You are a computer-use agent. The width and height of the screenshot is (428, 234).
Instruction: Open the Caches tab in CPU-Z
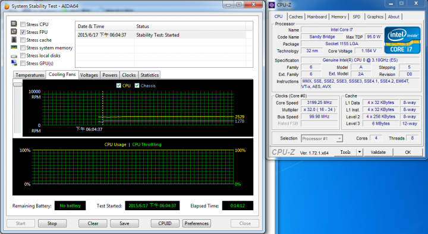pyautogui.click(x=295, y=17)
